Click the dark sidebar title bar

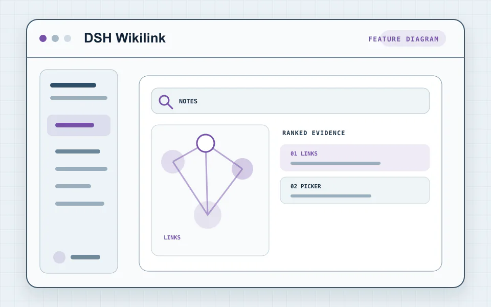pyautogui.click(x=73, y=85)
